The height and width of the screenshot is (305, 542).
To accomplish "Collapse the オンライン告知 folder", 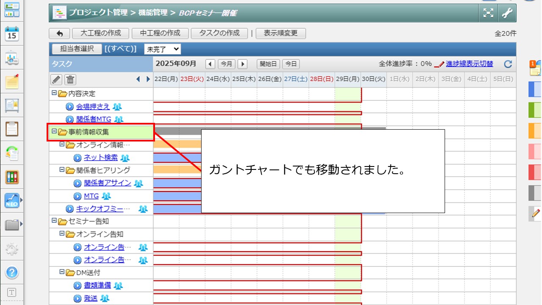I will click(x=62, y=234).
